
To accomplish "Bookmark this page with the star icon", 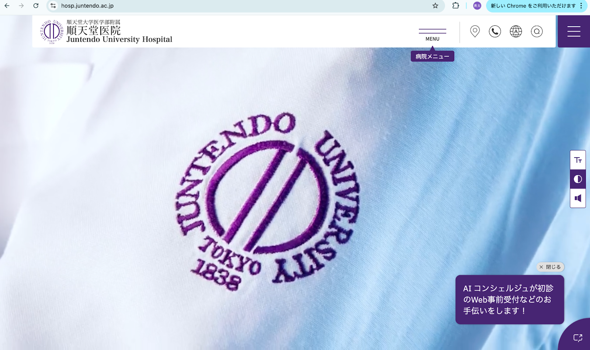I will 435,6.
